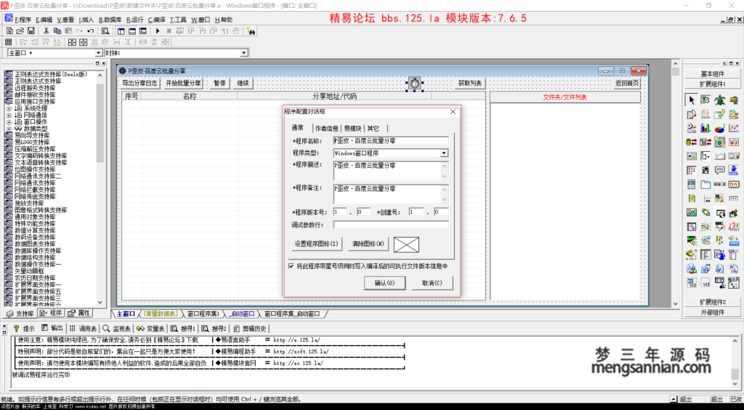This screenshot has width=744, height=410.
Task: Switch to the 作者信息 tab
Action: click(327, 129)
